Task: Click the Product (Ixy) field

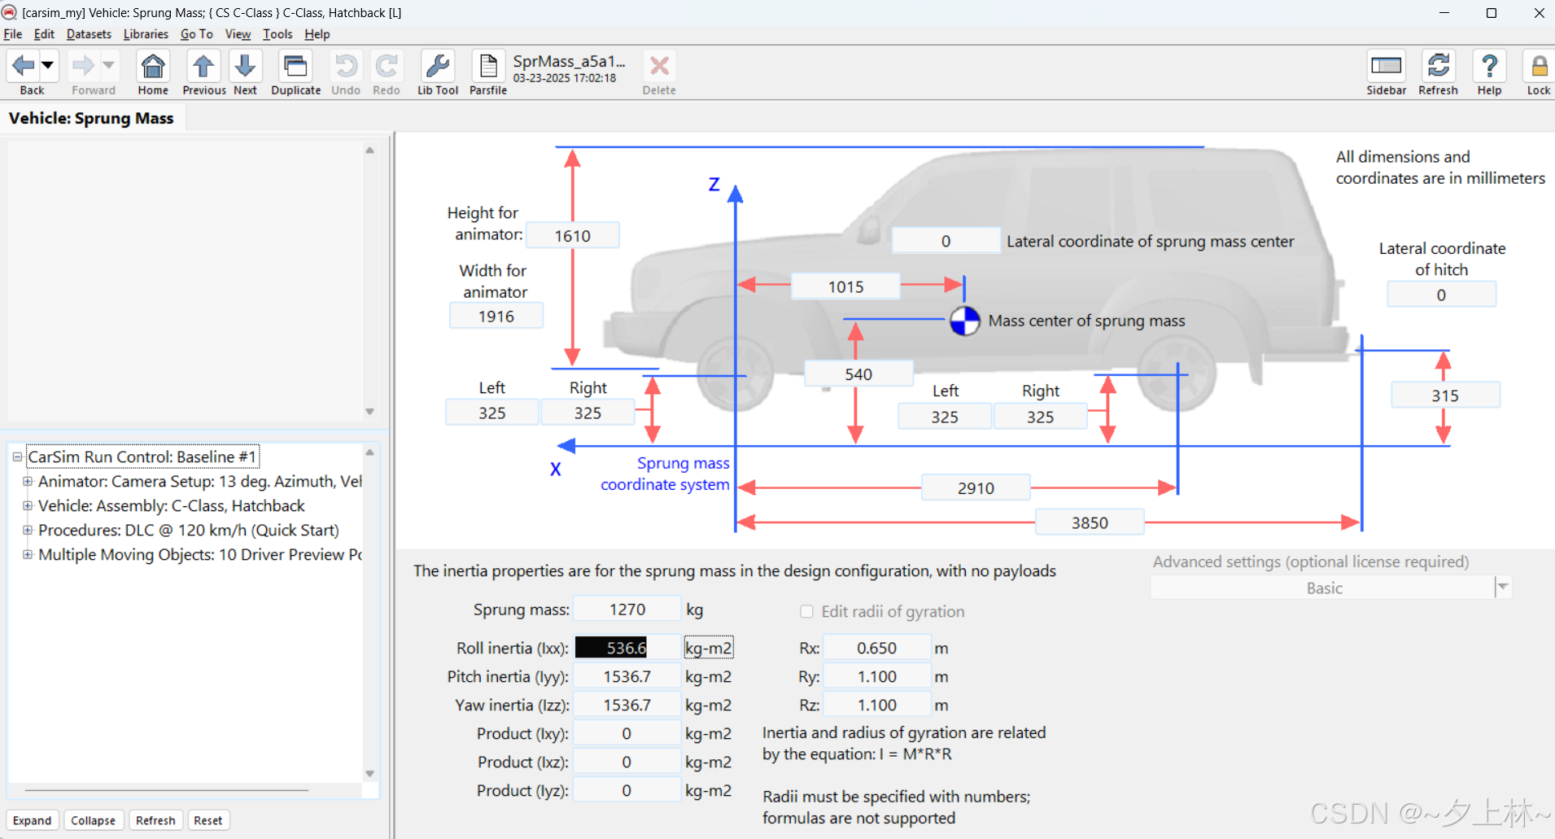Action: pyautogui.click(x=627, y=733)
